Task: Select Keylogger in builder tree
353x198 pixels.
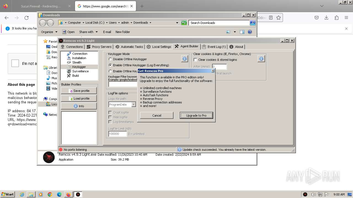Action: tap(79, 67)
